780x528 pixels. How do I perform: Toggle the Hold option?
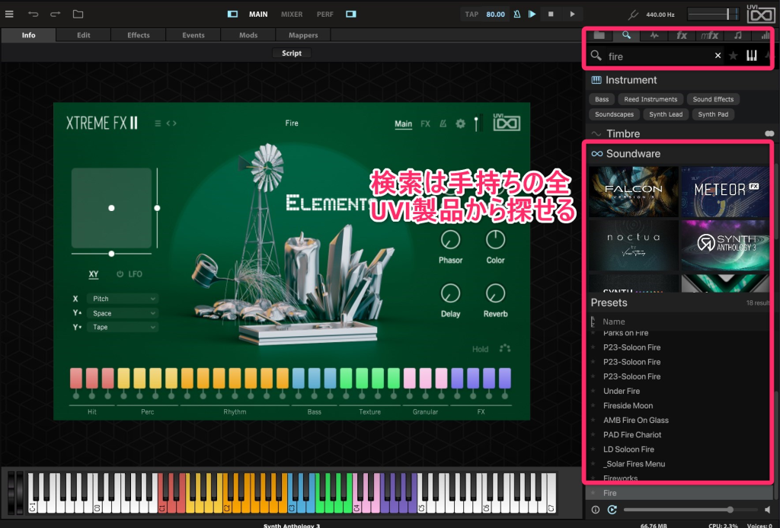point(480,350)
